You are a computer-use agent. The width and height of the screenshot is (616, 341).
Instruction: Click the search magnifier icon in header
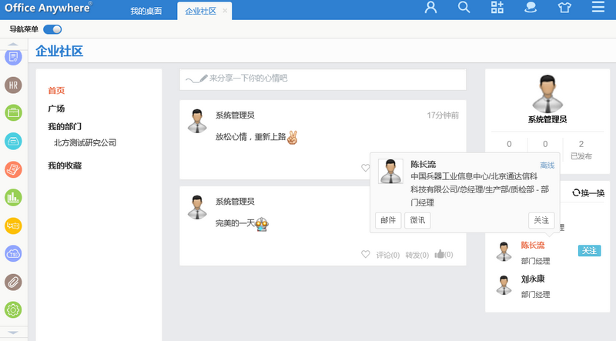tap(464, 8)
